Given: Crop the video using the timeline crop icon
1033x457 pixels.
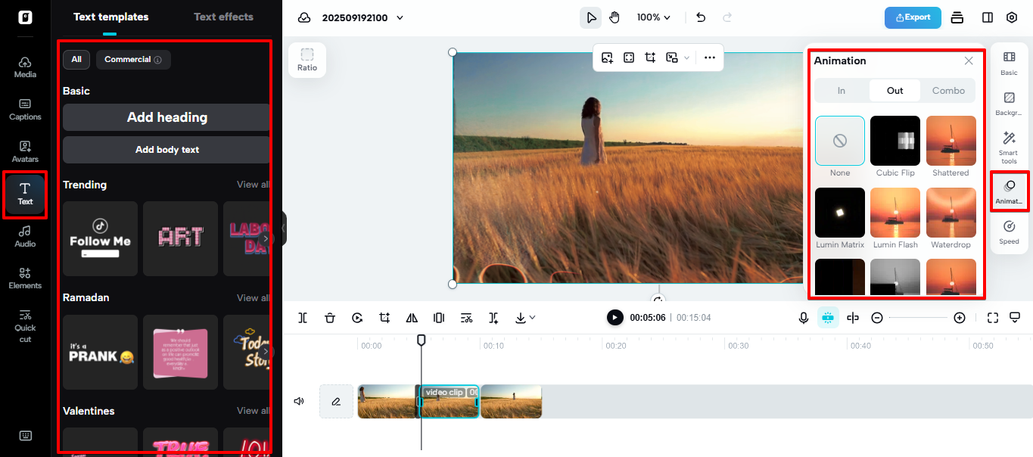Looking at the screenshot, I should pos(384,317).
